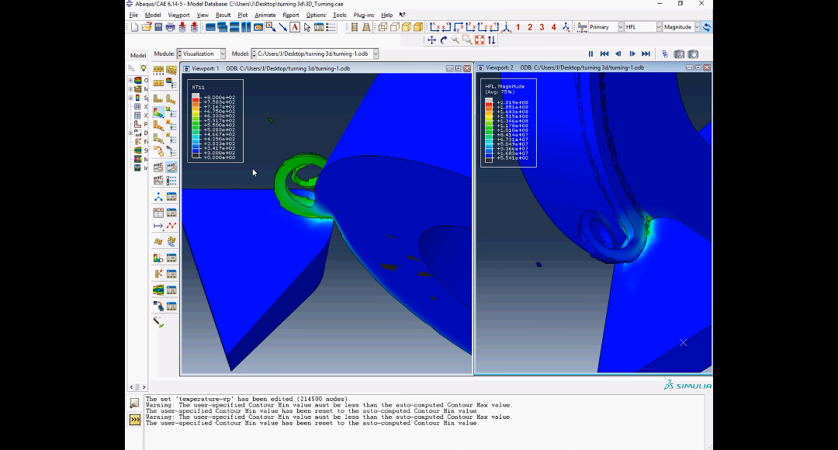Open file using folder icon

tap(147, 26)
